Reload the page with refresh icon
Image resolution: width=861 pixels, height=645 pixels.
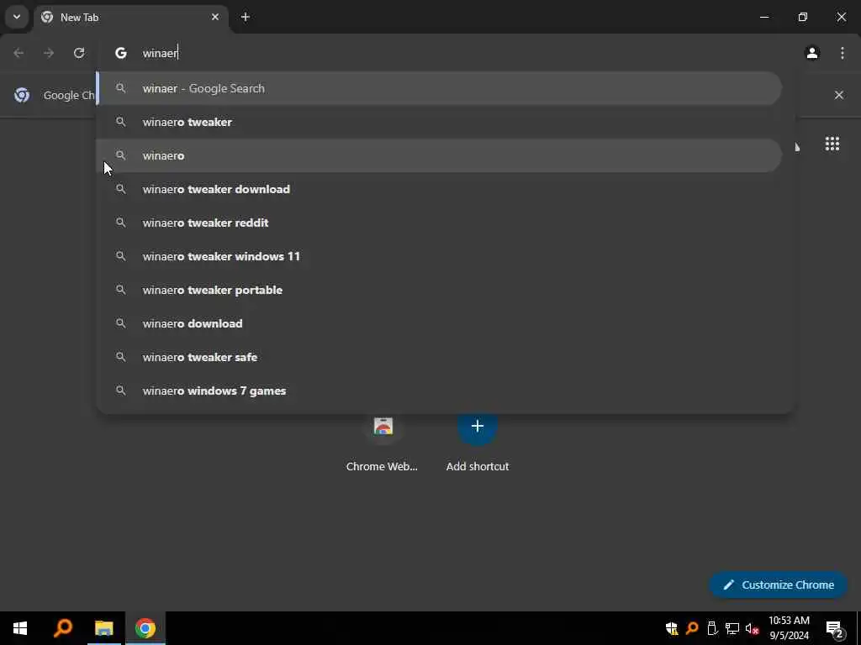tap(79, 53)
